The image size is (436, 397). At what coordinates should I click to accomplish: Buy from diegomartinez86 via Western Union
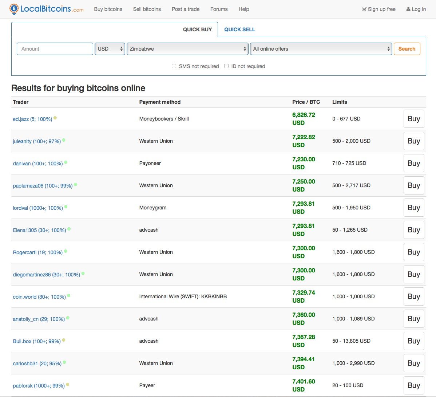414,274
